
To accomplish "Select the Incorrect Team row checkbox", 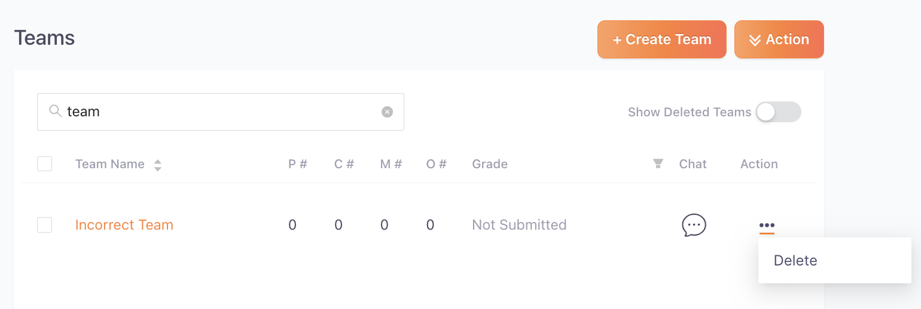I will 45,225.
